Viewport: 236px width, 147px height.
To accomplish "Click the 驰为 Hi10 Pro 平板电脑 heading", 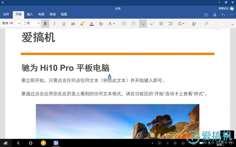I will coord(65,68).
